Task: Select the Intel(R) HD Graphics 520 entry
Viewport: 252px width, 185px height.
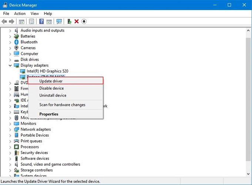Action: point(47,71)
